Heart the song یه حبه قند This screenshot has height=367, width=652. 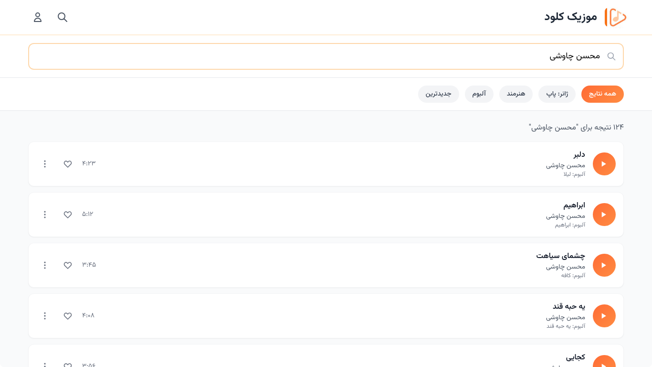click(68, 316)
